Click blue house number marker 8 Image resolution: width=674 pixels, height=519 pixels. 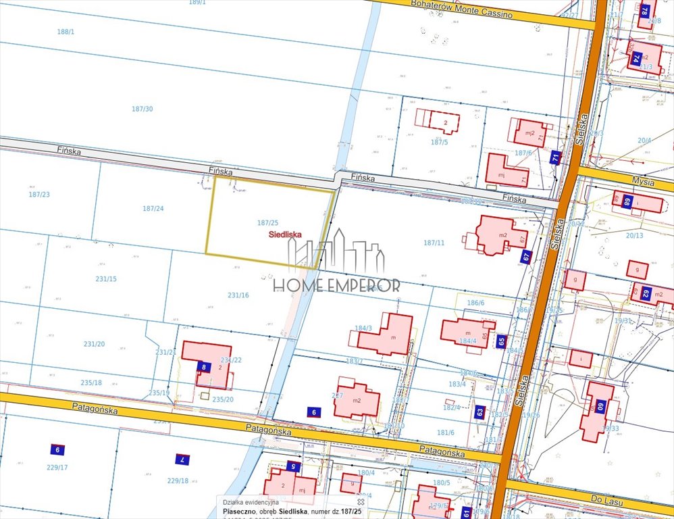(x=203, y=367)
